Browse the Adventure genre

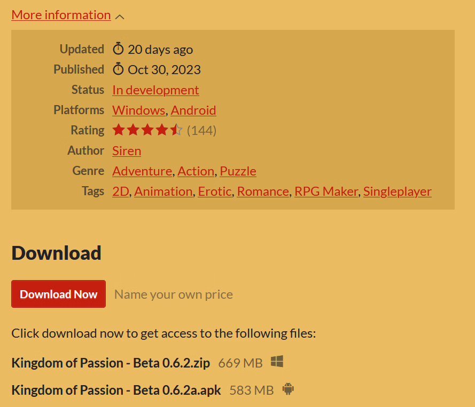tap(142, 171)
